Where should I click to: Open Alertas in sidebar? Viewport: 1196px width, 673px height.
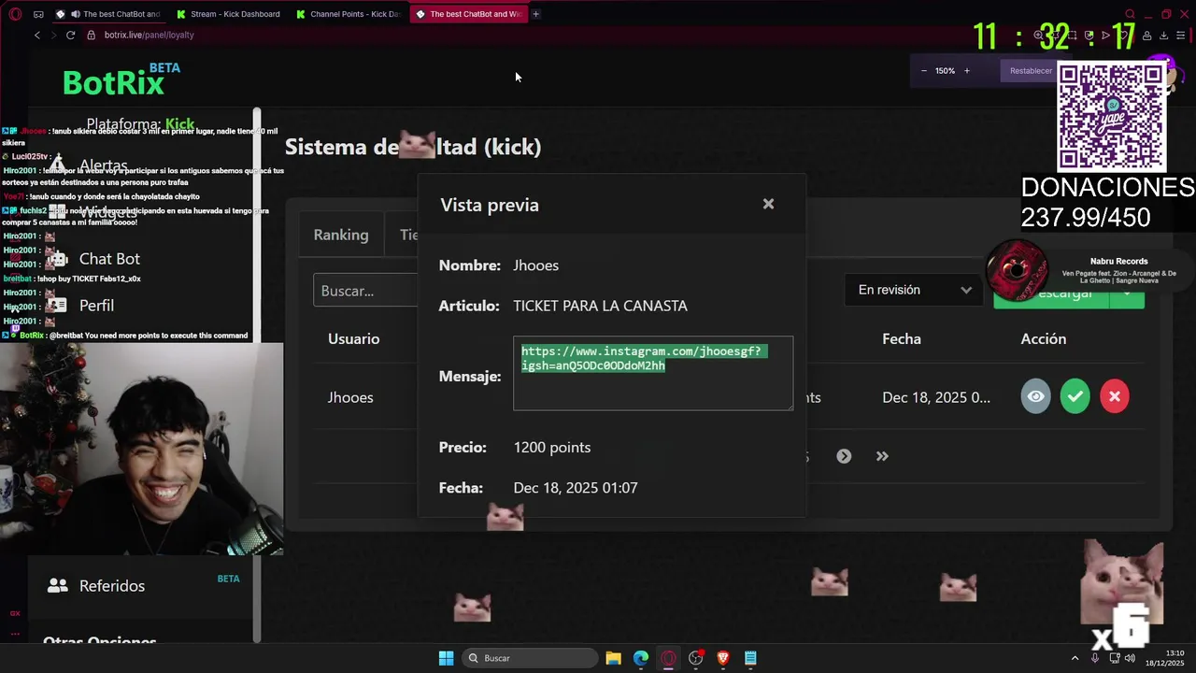tap(103, 165)
